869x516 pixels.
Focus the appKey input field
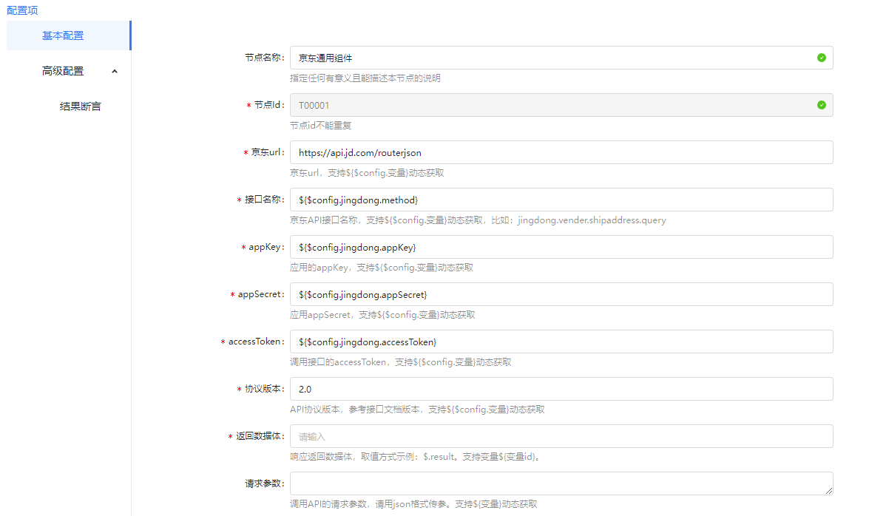[x=561, y=247]
